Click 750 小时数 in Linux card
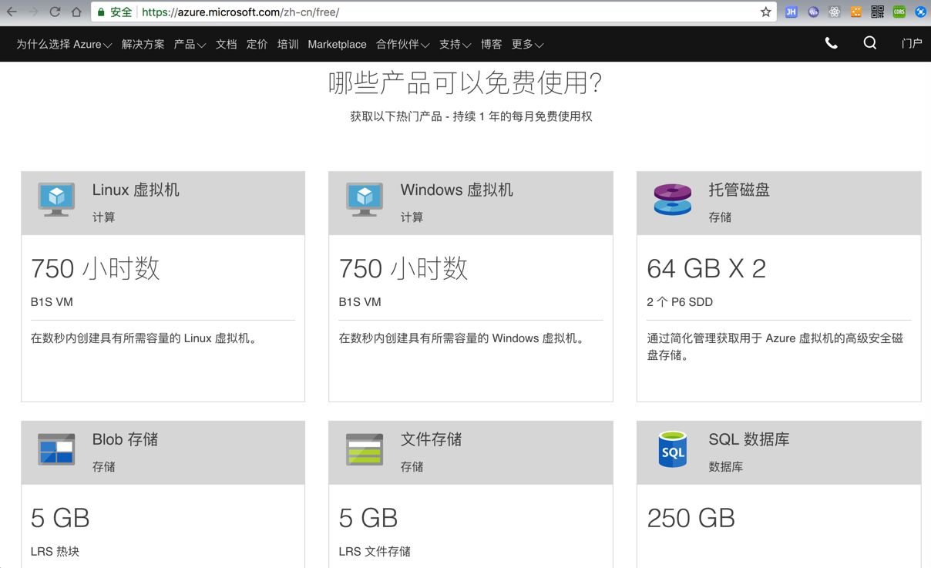Image resolution: width=931 pixels, height=568 pixels. (x=95, y=268)
